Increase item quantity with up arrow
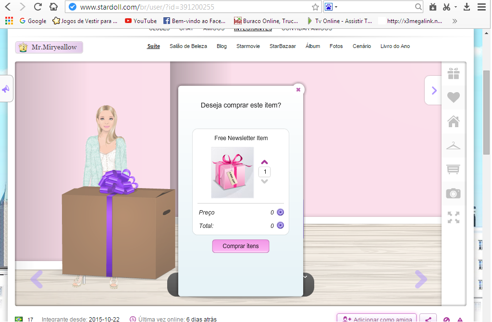The width and height of the screenshot is (492, 322). pos(265,162)
